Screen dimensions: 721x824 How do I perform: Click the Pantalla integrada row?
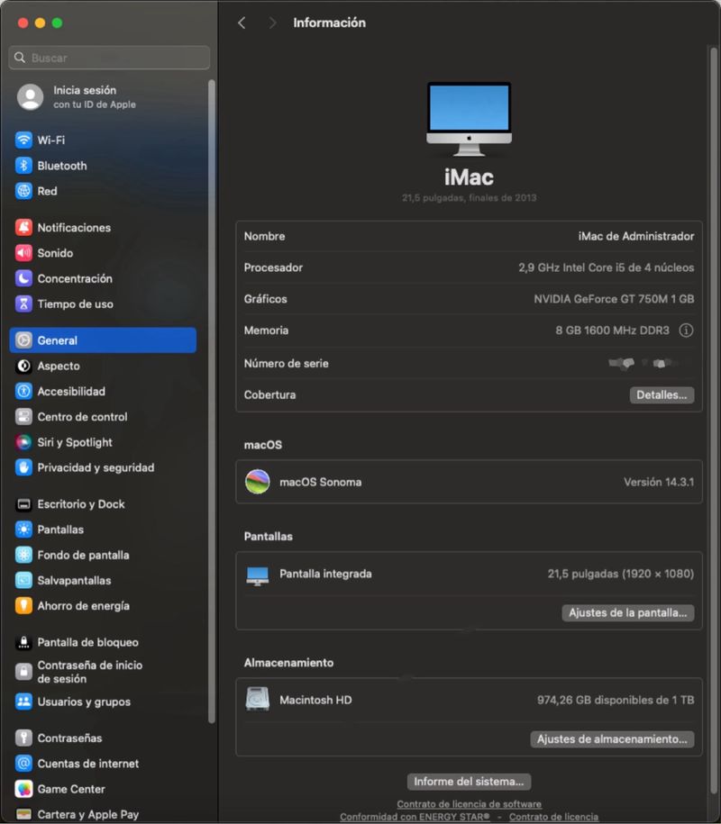coord(469,574)
